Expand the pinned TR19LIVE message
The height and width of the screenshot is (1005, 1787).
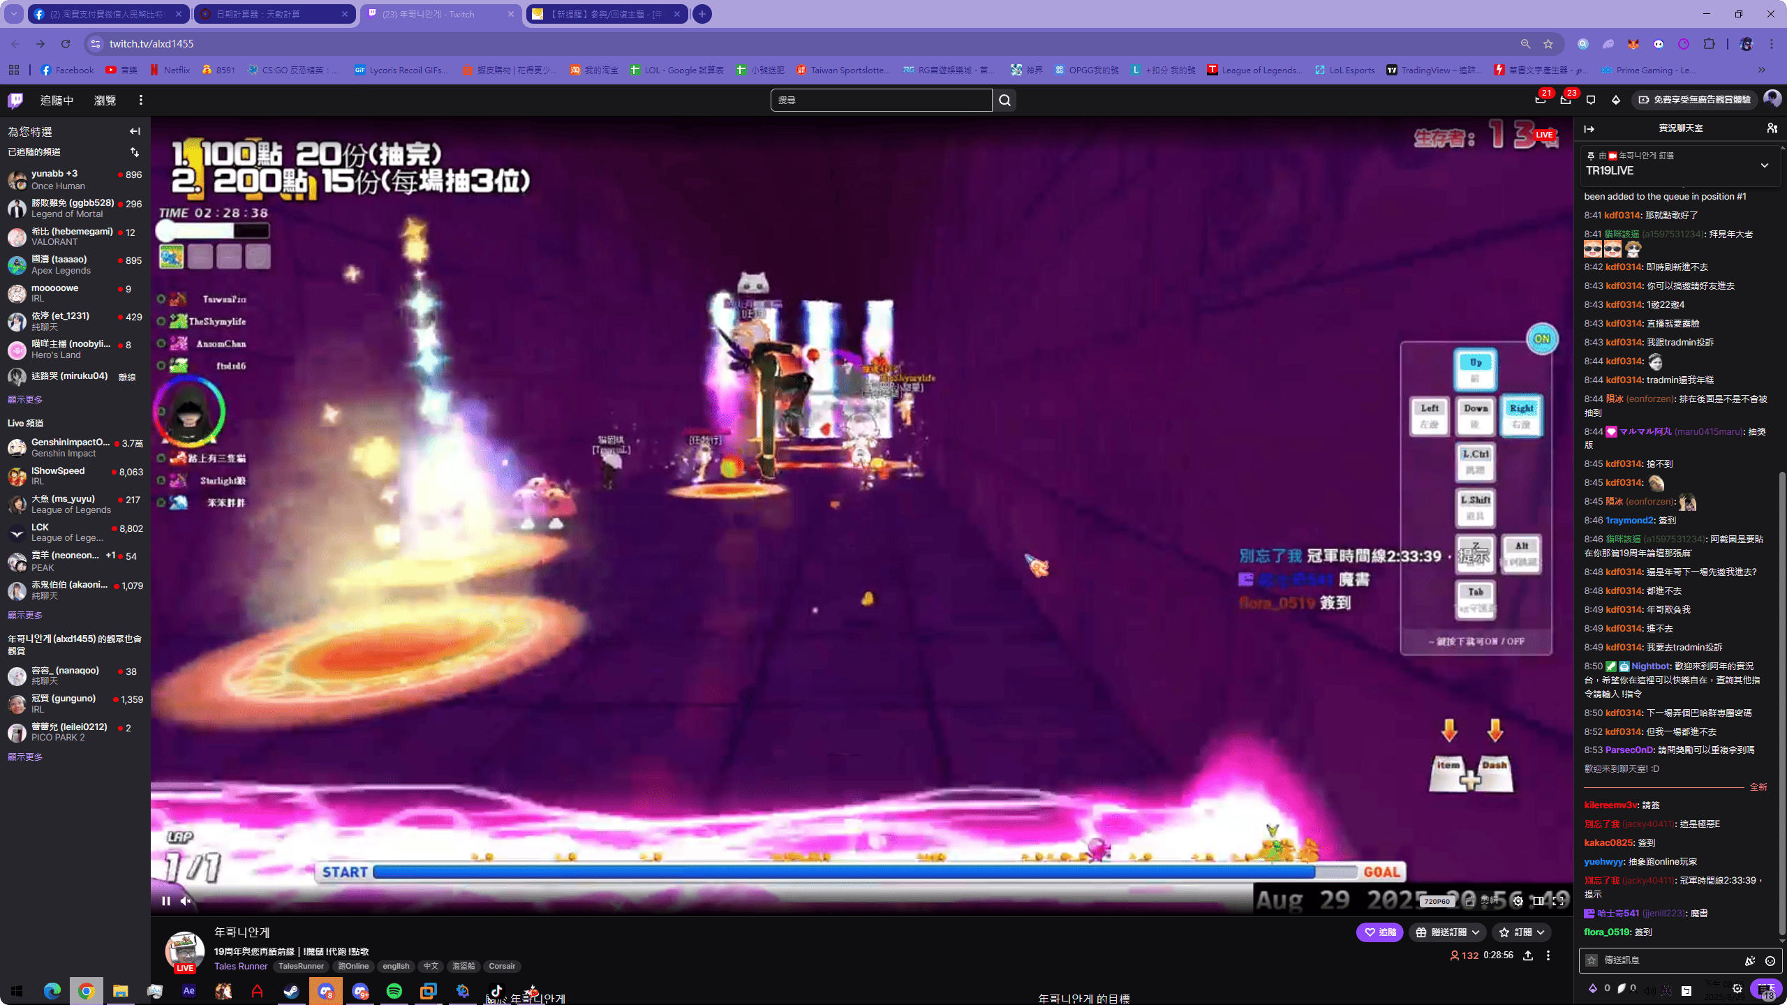[1765, 166]
